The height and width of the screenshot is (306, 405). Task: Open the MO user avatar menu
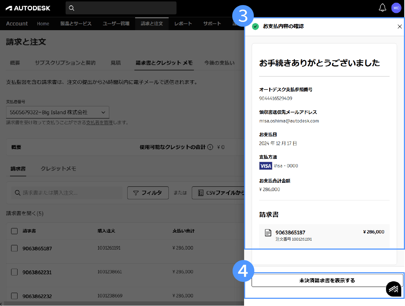(x=396, y=8)
